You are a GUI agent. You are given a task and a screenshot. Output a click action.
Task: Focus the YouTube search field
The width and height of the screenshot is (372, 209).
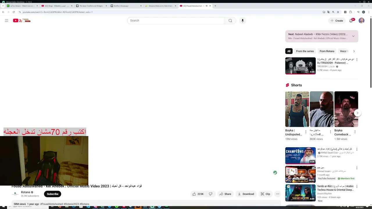point(176,21)
